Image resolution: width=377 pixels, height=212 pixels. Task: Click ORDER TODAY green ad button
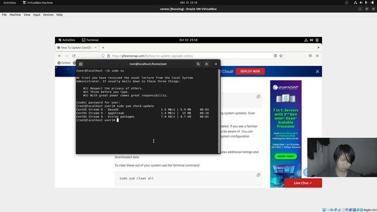(x=286, y=157)
